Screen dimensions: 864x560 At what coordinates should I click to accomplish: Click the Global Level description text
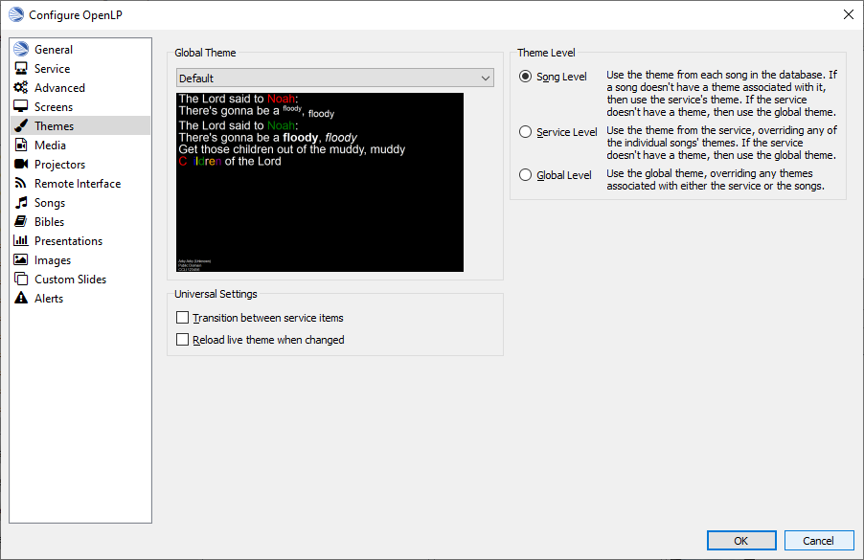click(x=716, y=180)
